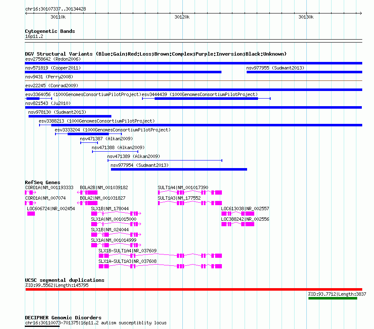Click the 16p11.2 cytogenetic band
The width and height of the screenshot is (374, 329).
pyautogui.click(x=193, y=41)
